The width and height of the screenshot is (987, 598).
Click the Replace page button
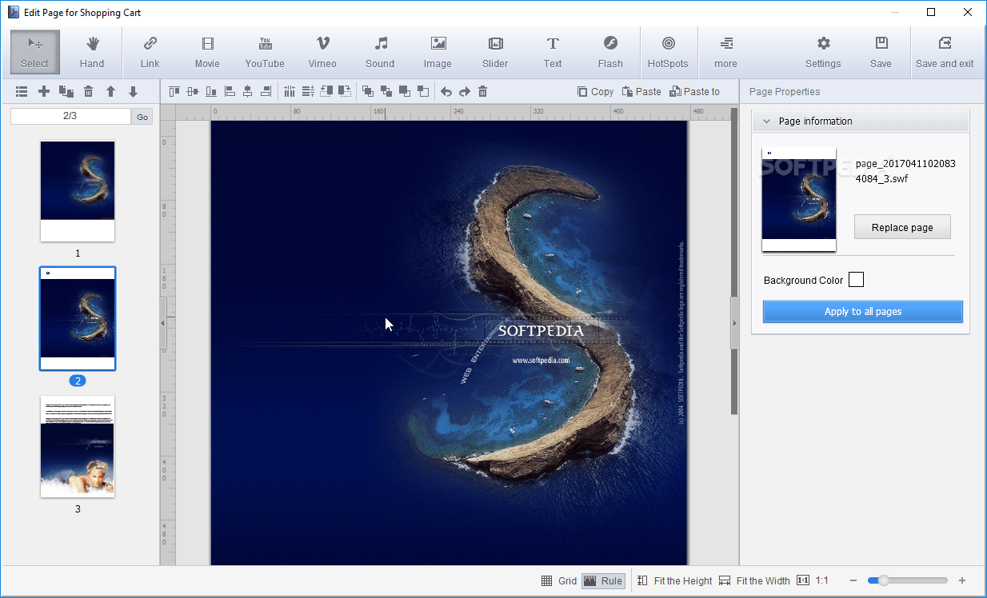pos(902,227)
